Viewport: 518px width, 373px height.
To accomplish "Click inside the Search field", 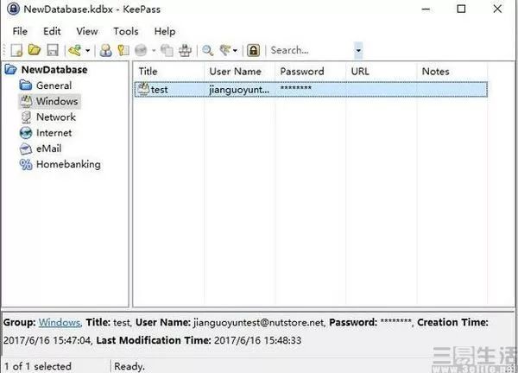I will [311, 50].
